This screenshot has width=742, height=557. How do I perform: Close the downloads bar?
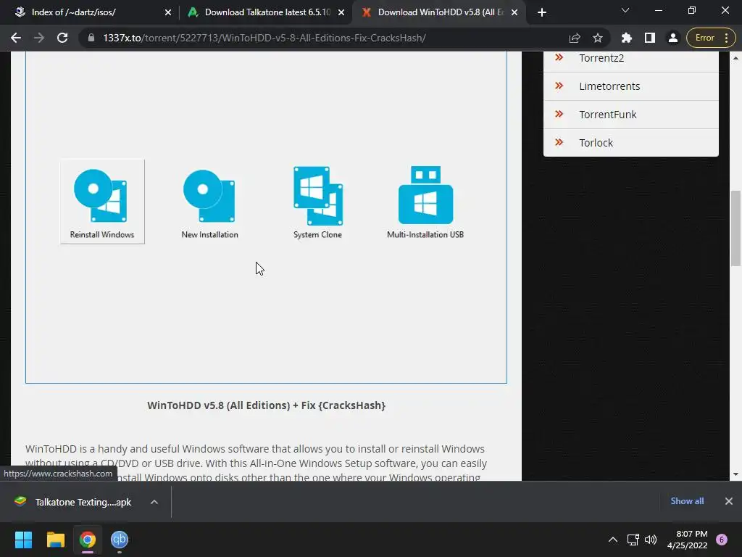click(729, 501)
